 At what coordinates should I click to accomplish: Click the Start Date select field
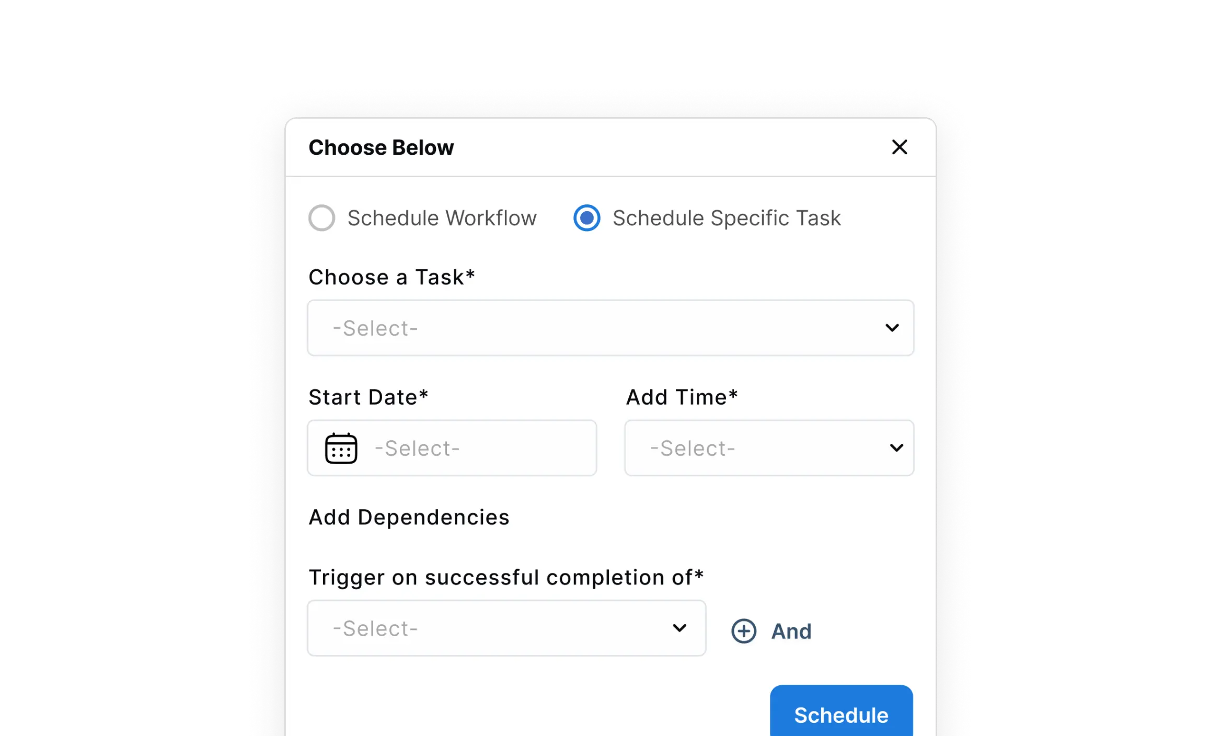point(452,448)
